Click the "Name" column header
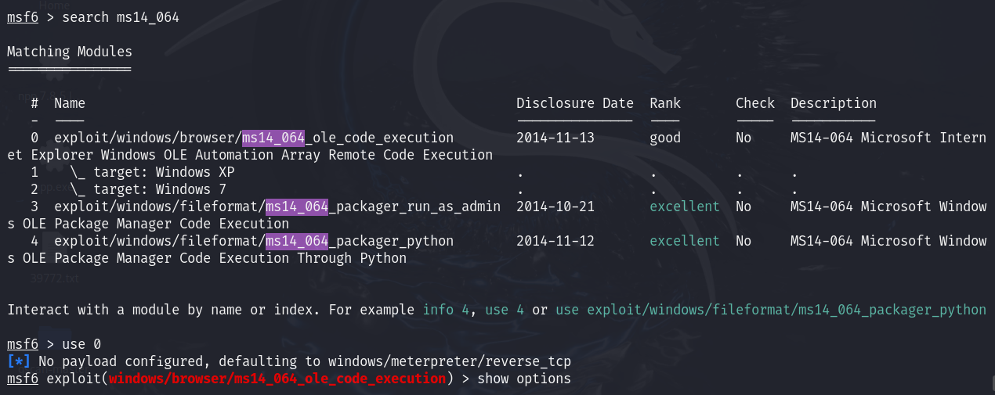Screen dimensions: 995x395 coord(70,103)
